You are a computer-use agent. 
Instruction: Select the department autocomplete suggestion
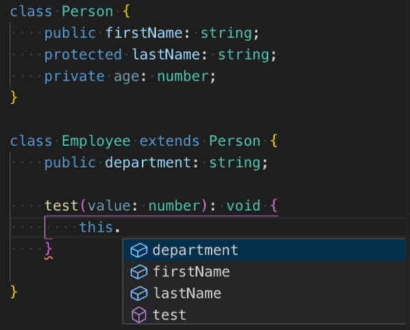264,250
